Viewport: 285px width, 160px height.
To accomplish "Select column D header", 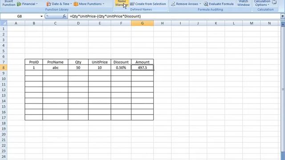I will click(x=78, y=23).
